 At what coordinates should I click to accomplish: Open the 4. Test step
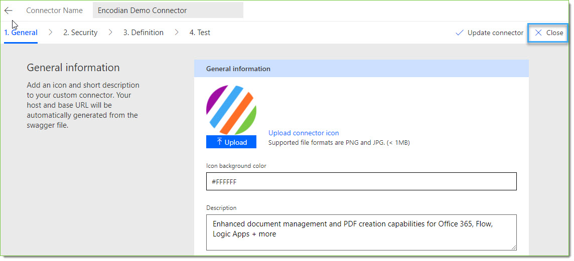200,33
